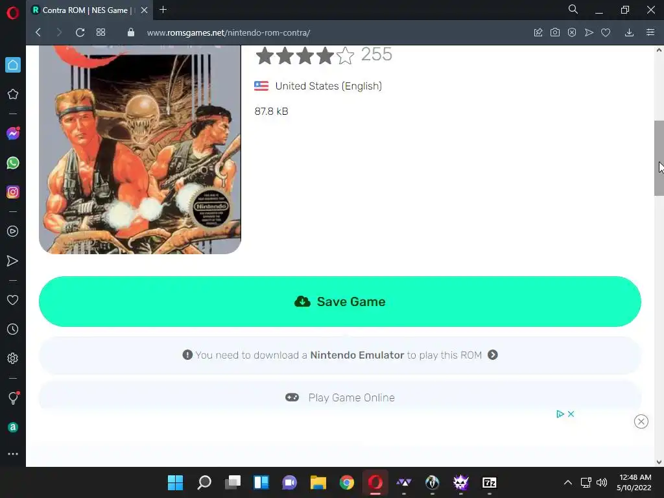The height and width of the screenshot is (498, 664).
Task: Click the United States (English) text
Action: pos(328,86)
